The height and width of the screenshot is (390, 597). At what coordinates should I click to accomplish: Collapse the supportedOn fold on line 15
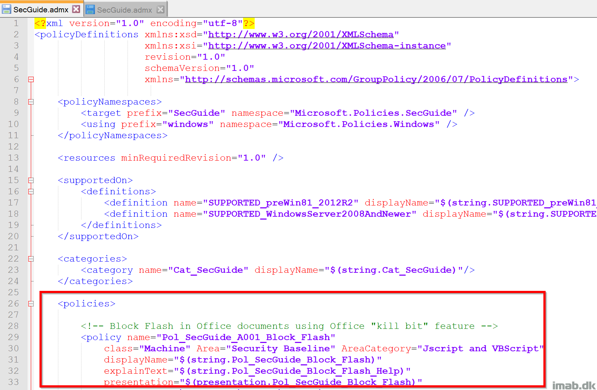click(x=31, y=180)
